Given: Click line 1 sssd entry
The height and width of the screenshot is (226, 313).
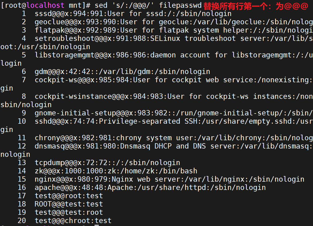Looking at the screenshot, I should (133, 14).
